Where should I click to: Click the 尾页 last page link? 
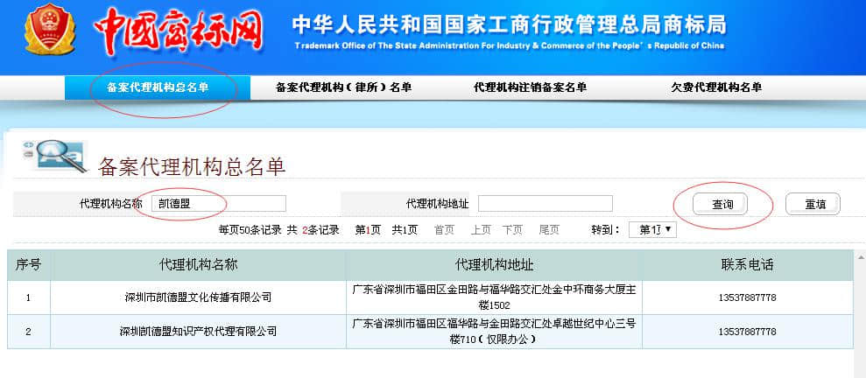pyautogui.click(x=549, y=229)
